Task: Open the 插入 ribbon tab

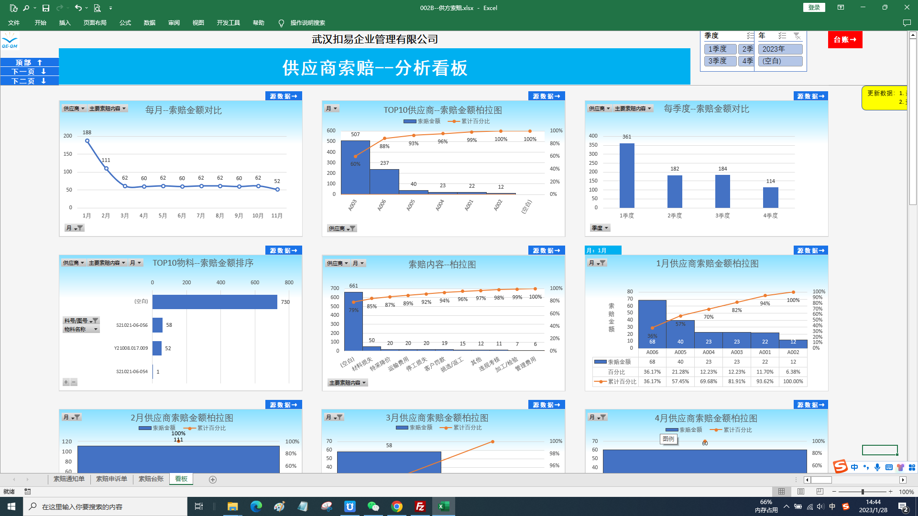Action: [x=65, y=23]
